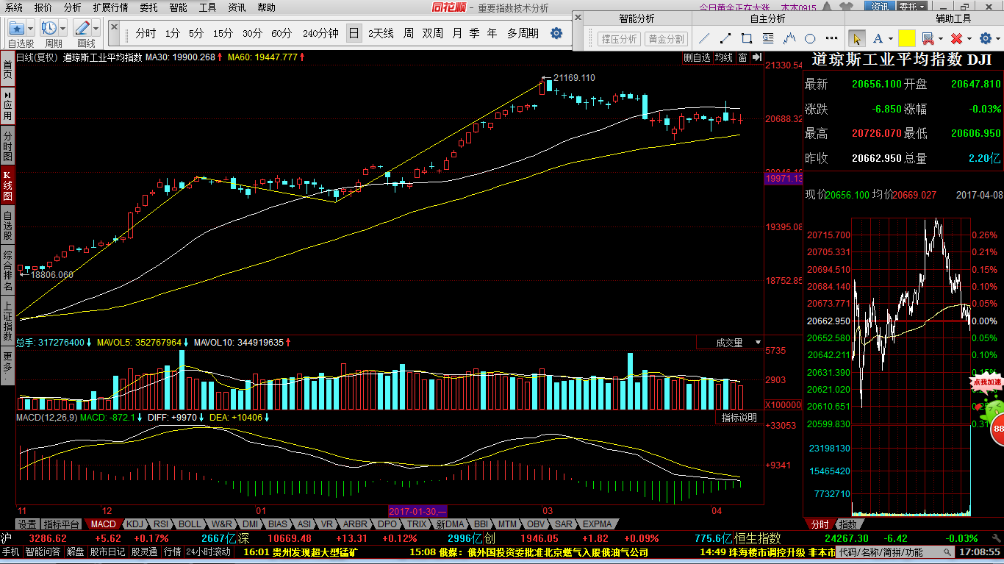Viewport: 1004px width, 564px height.
Task: Expand the scissors tool dropdown arrow
Action: pos(940,38)
